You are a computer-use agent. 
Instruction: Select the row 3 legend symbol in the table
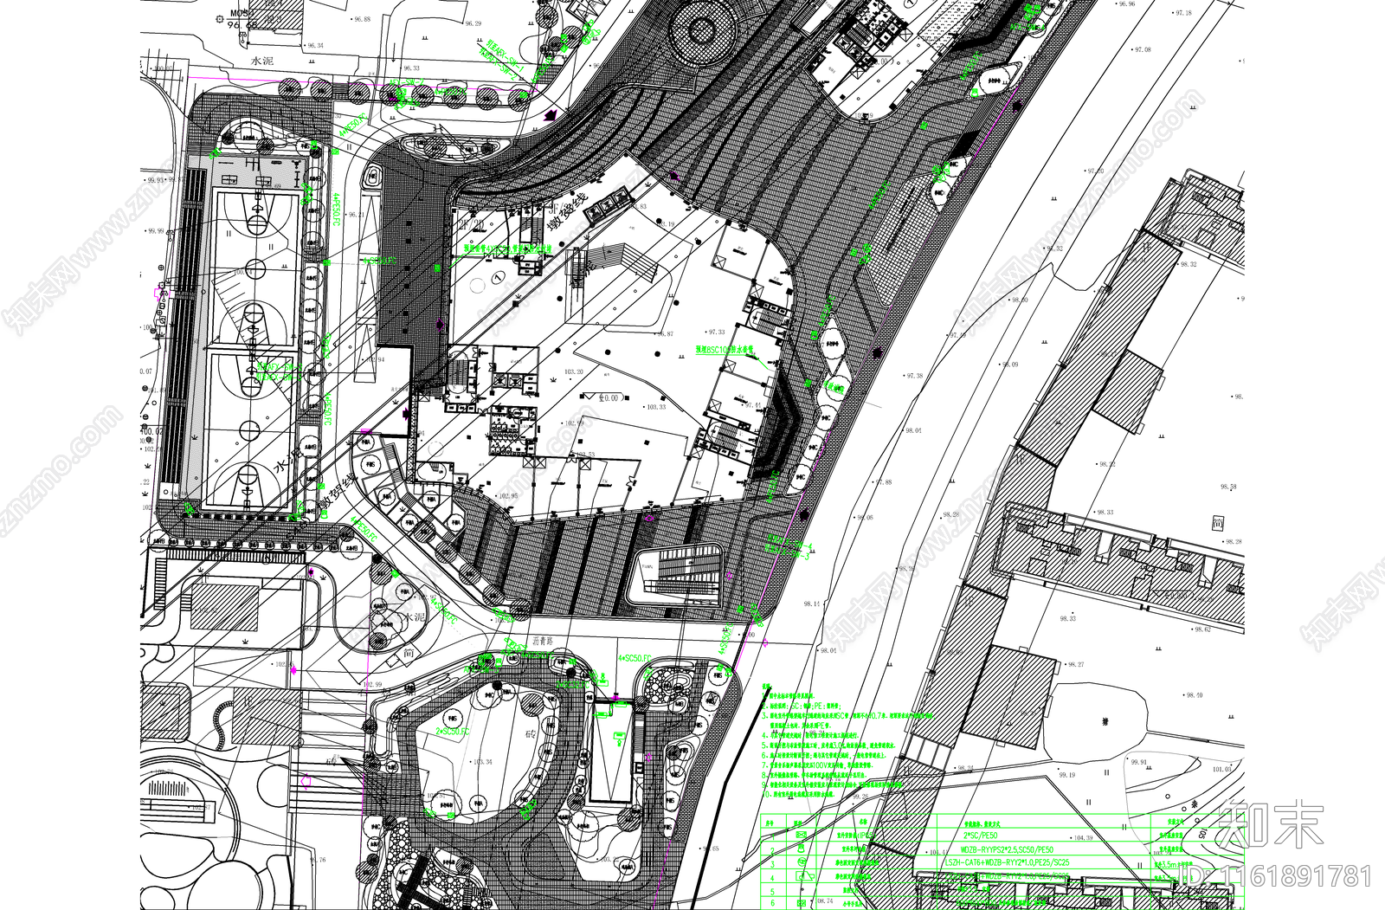802,862
